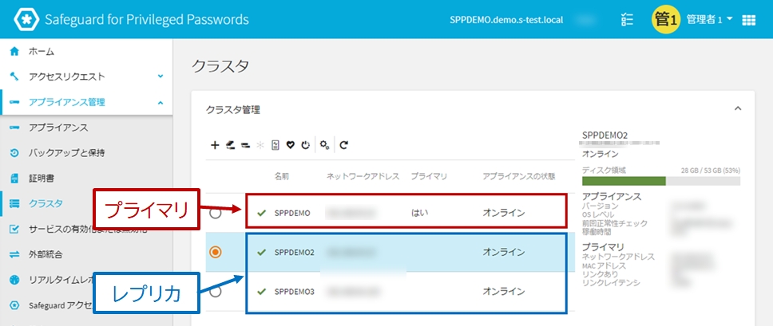Viewport: 773px width, 326px height.
Task: Click Safeguard for Privileged Passwords title
Action: tap(146, 20)
